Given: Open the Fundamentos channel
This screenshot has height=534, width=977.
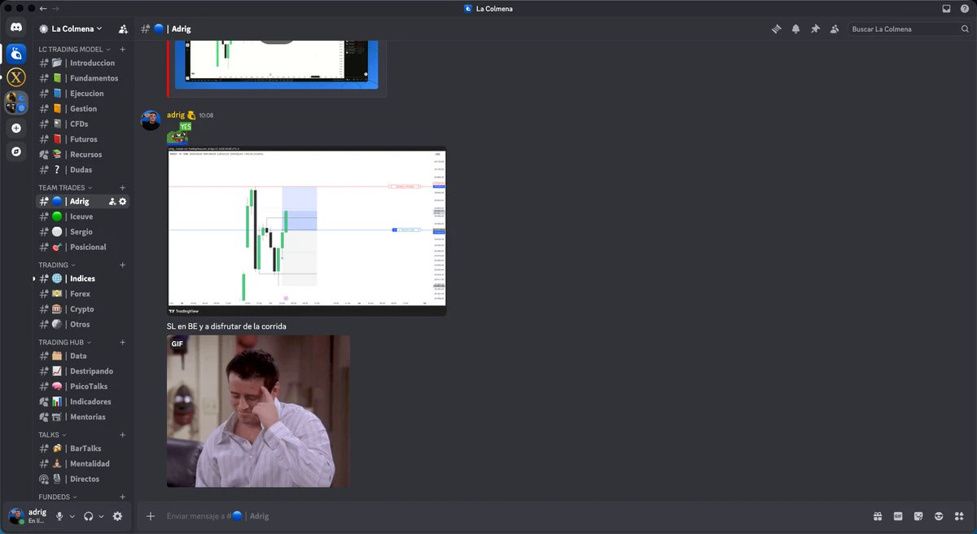Looking at the screenshot, I should pyautogui.click(x=82, y=78).
